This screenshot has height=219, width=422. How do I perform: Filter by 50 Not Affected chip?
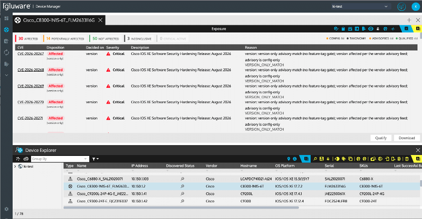tap(105, 39)
